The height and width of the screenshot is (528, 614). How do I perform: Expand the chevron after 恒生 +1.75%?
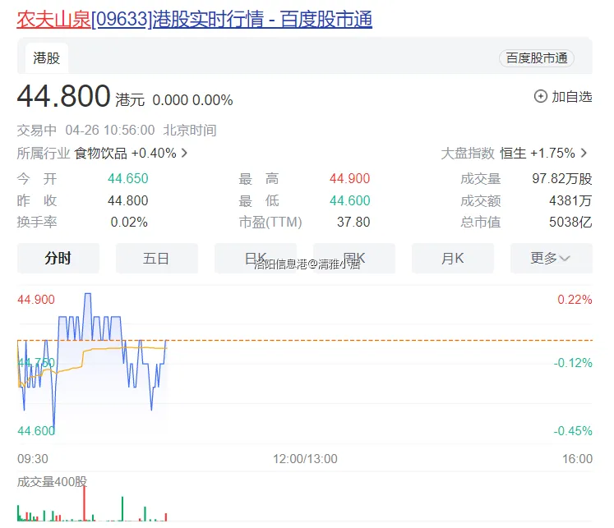[584, 153]
